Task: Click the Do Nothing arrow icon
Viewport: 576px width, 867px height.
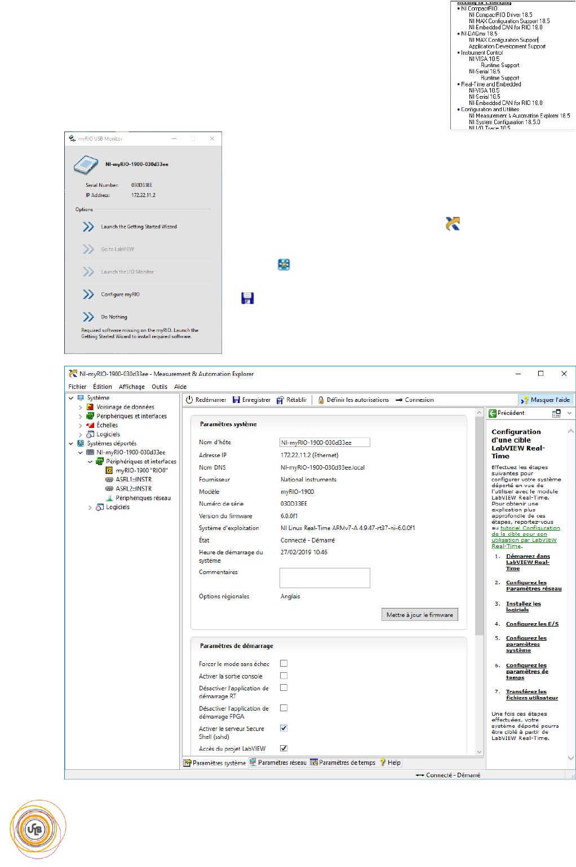Action: pyautogui.click(x=88, y=317)
